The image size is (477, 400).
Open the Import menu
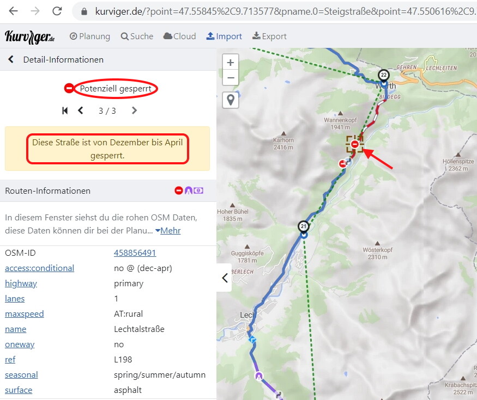click(224, 36)
